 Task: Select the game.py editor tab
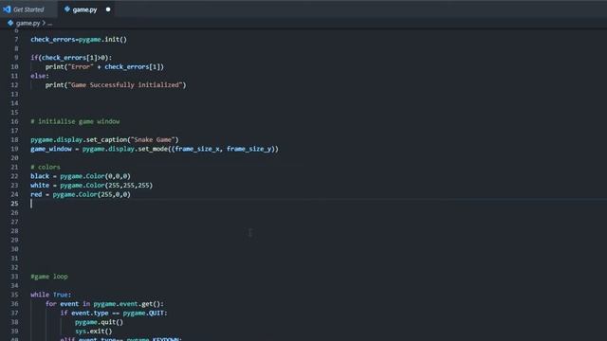point(86,9)
